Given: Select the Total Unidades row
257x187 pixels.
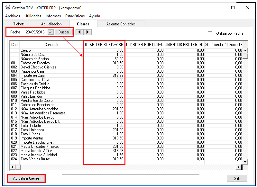Looking at the screenshot, I should pos(126,130).
